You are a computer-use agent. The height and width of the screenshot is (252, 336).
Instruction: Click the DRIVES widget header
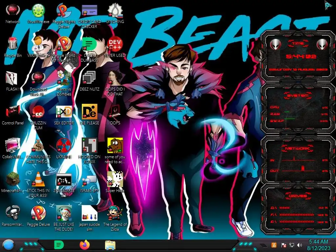pos(298,196)
